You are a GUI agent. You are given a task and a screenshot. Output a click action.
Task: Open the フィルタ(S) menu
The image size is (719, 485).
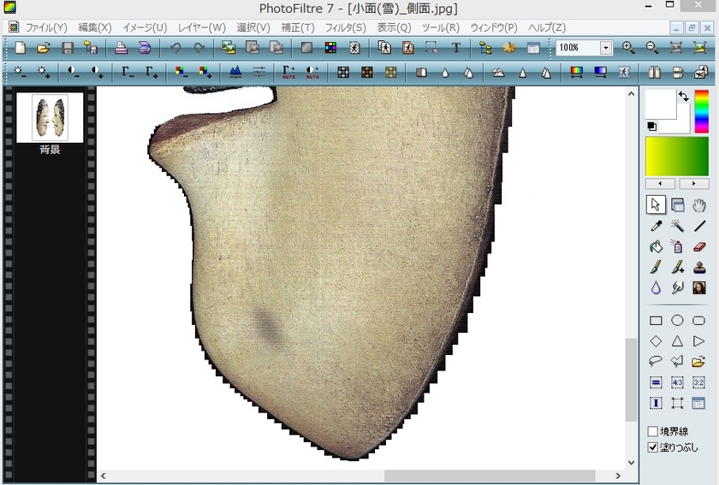click(x=345, y=27)
